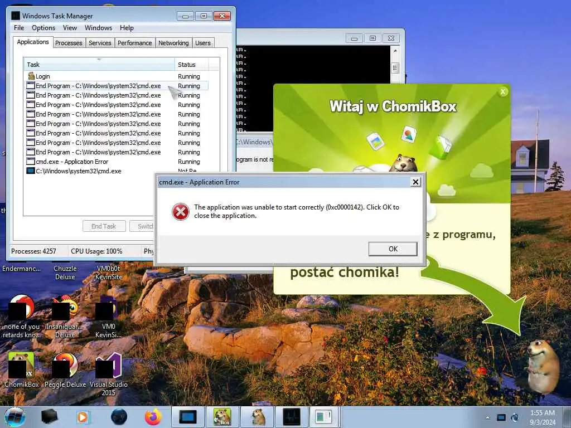Open the ChomikBox desktop shortcut

(21, 370)
